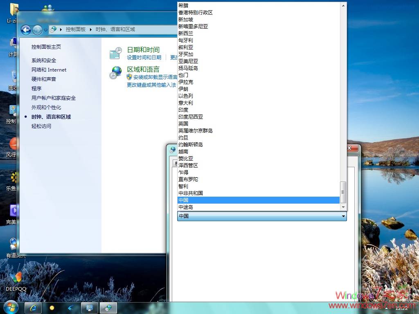Viewport: 419px width, 314px height.
Task: Open the recent pages dropdown beside forward button
Action: click(x=45, y=29)
